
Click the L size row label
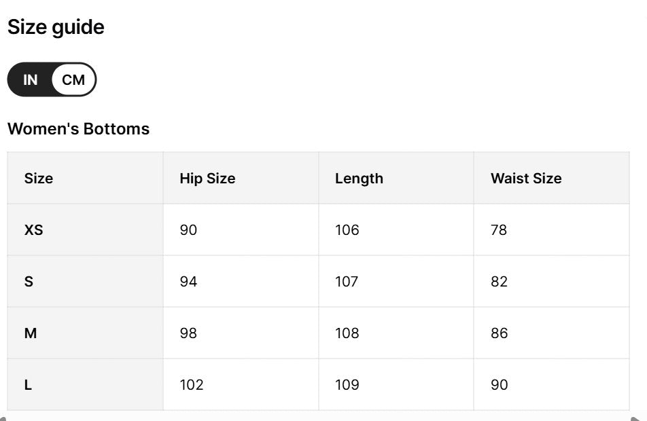28,385
